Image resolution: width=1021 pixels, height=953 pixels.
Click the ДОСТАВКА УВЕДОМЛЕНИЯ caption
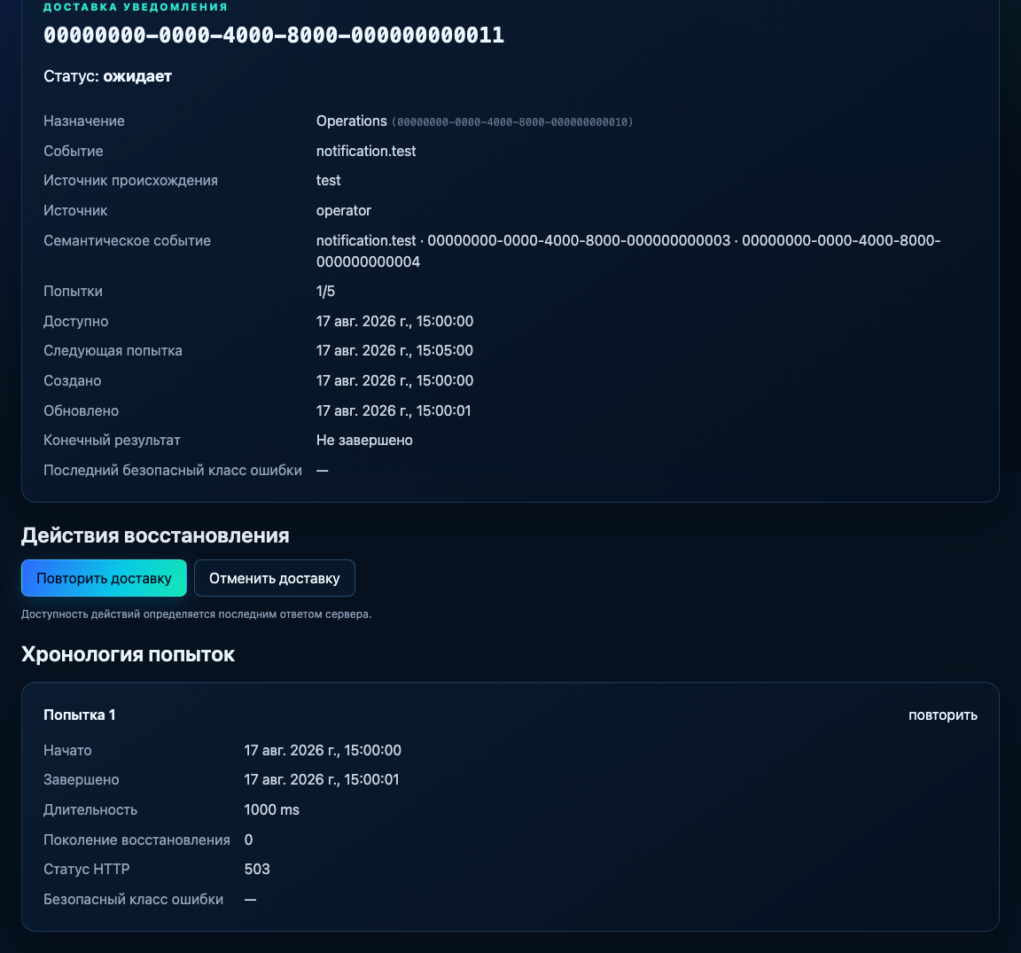click(136, 7)
